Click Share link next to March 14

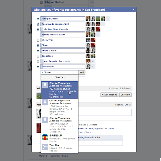(65, 156)
